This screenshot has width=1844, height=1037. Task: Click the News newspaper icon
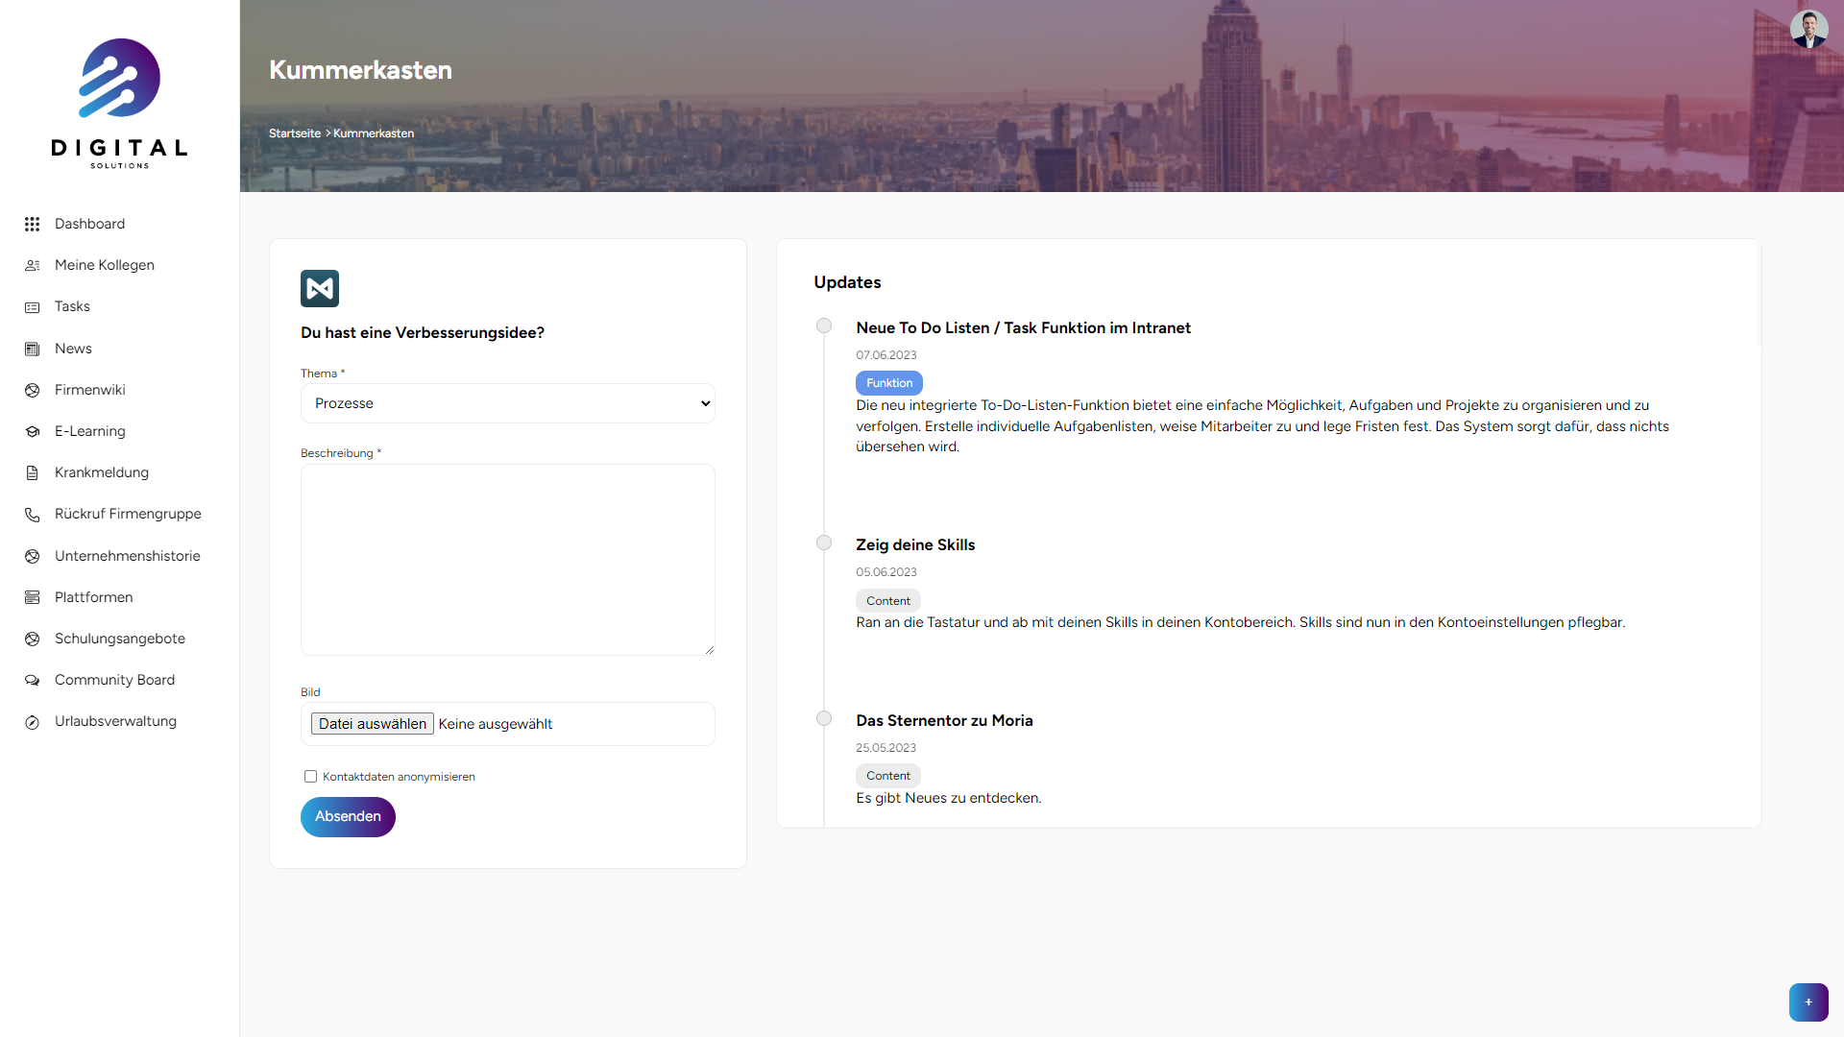pyautogui.click(x=32, y=349)
